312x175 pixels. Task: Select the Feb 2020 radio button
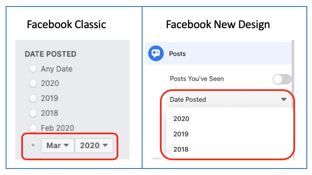[x=33, y=128]
